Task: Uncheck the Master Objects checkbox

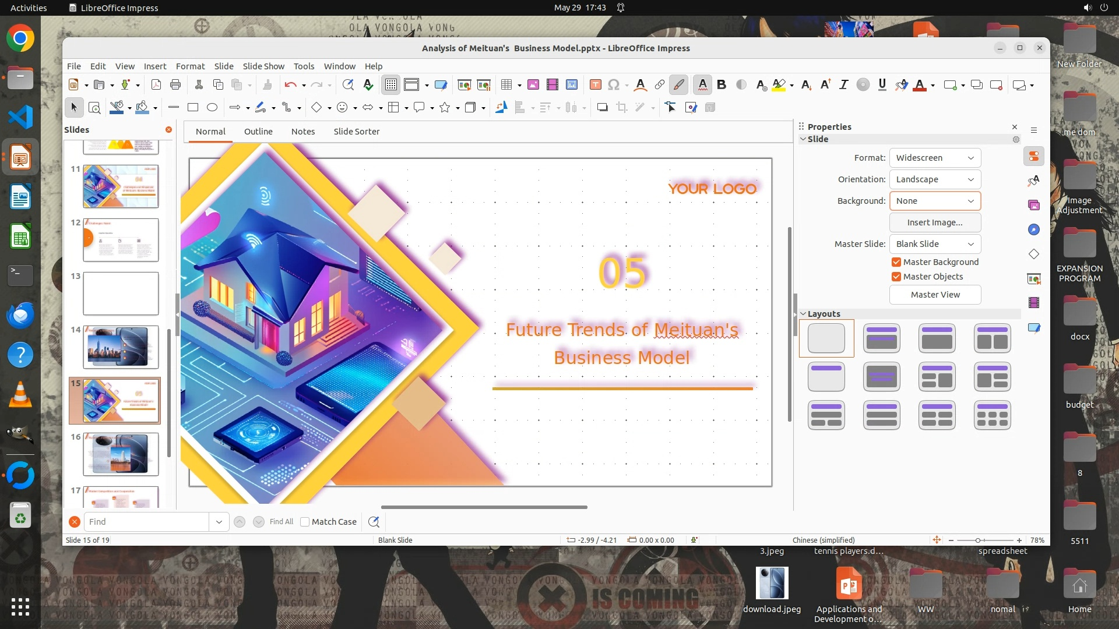Action: click(896, 277)
